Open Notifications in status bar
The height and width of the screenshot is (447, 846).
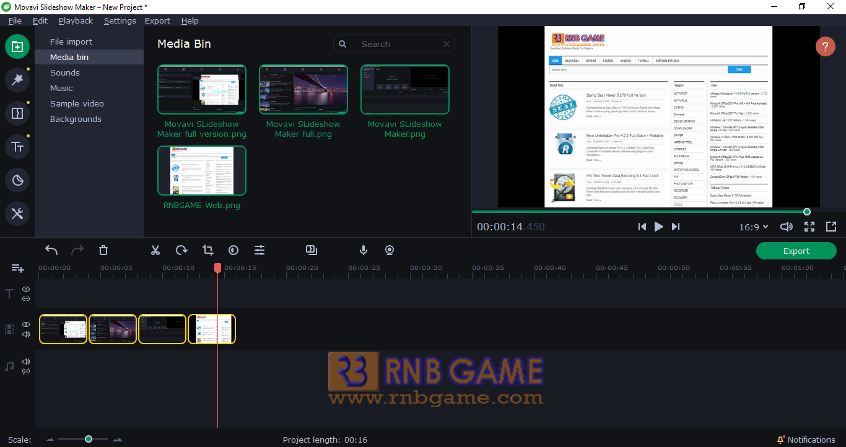[806, 440]
